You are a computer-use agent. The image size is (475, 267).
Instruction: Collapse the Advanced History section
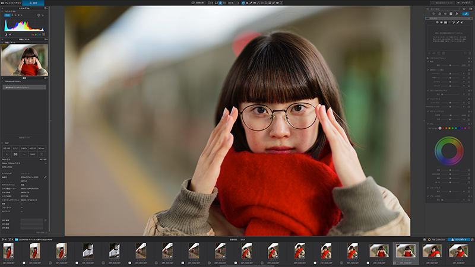[2, 81]
